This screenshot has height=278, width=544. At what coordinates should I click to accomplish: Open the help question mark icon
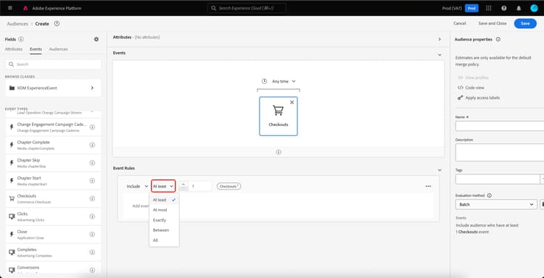[x=504, y=8]
